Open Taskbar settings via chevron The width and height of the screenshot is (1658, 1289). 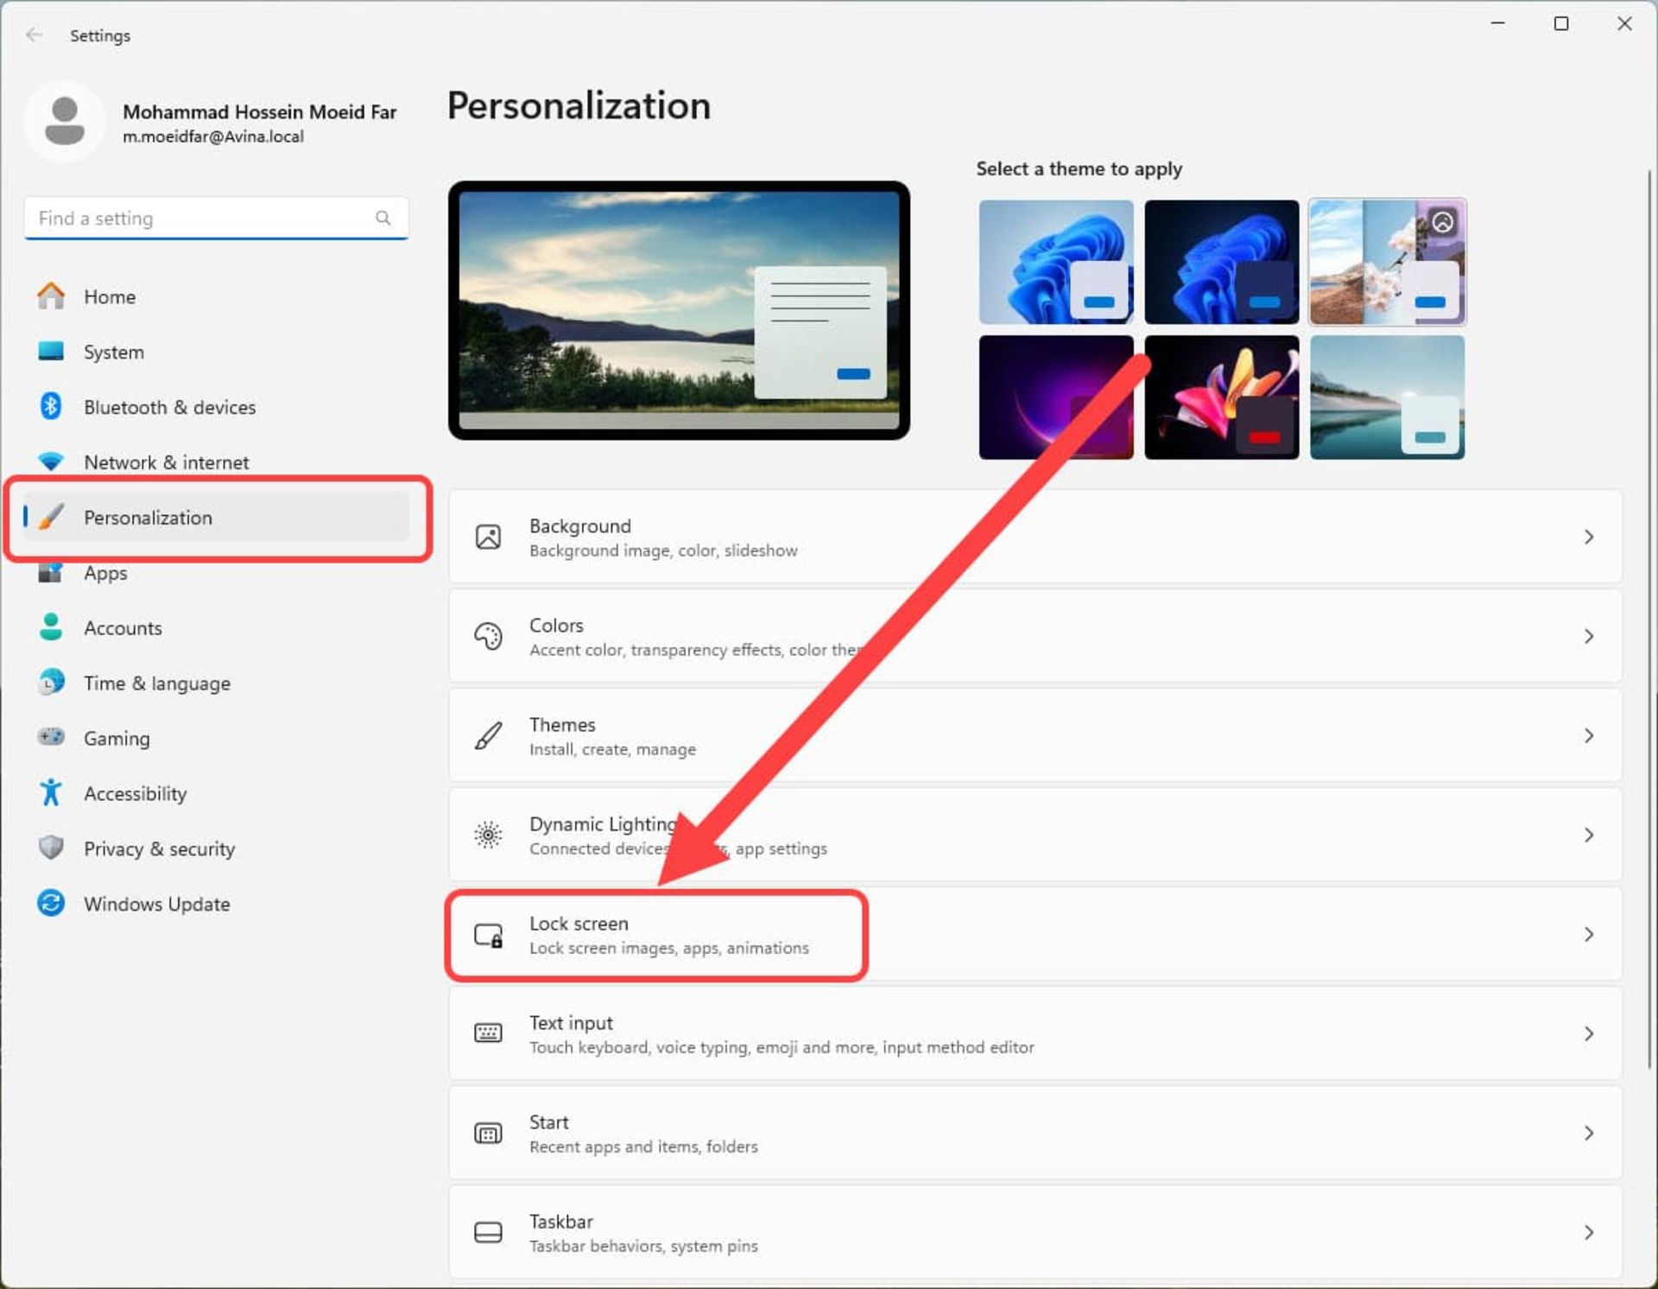click(x=1588, y=1232)
